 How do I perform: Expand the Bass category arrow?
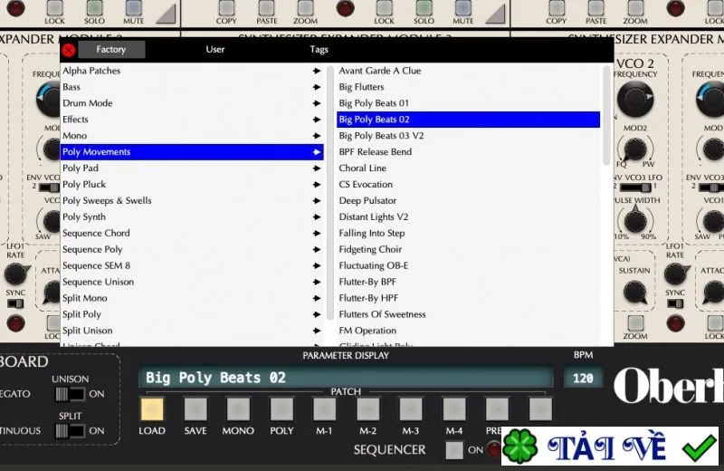click(316, 87)
